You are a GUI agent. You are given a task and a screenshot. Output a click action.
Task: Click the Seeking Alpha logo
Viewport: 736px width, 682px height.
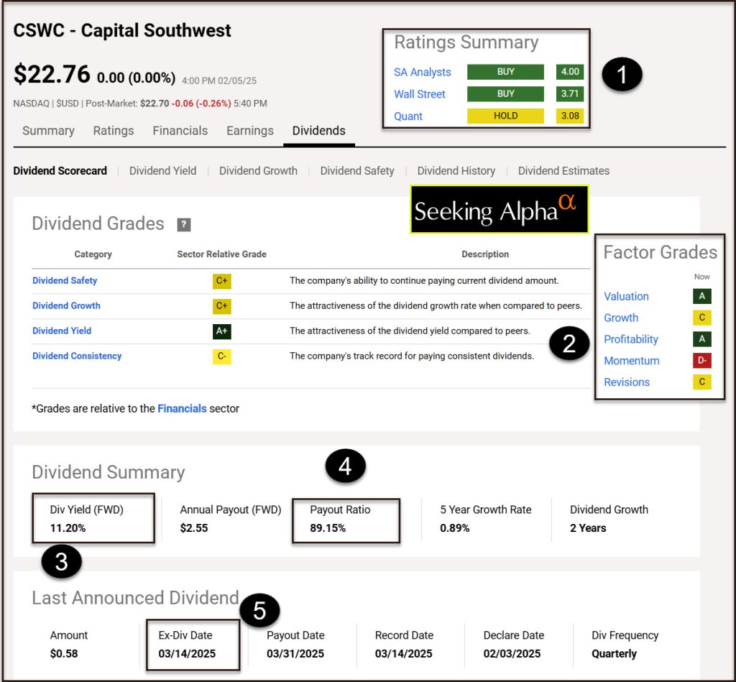(x=500, y=210)
